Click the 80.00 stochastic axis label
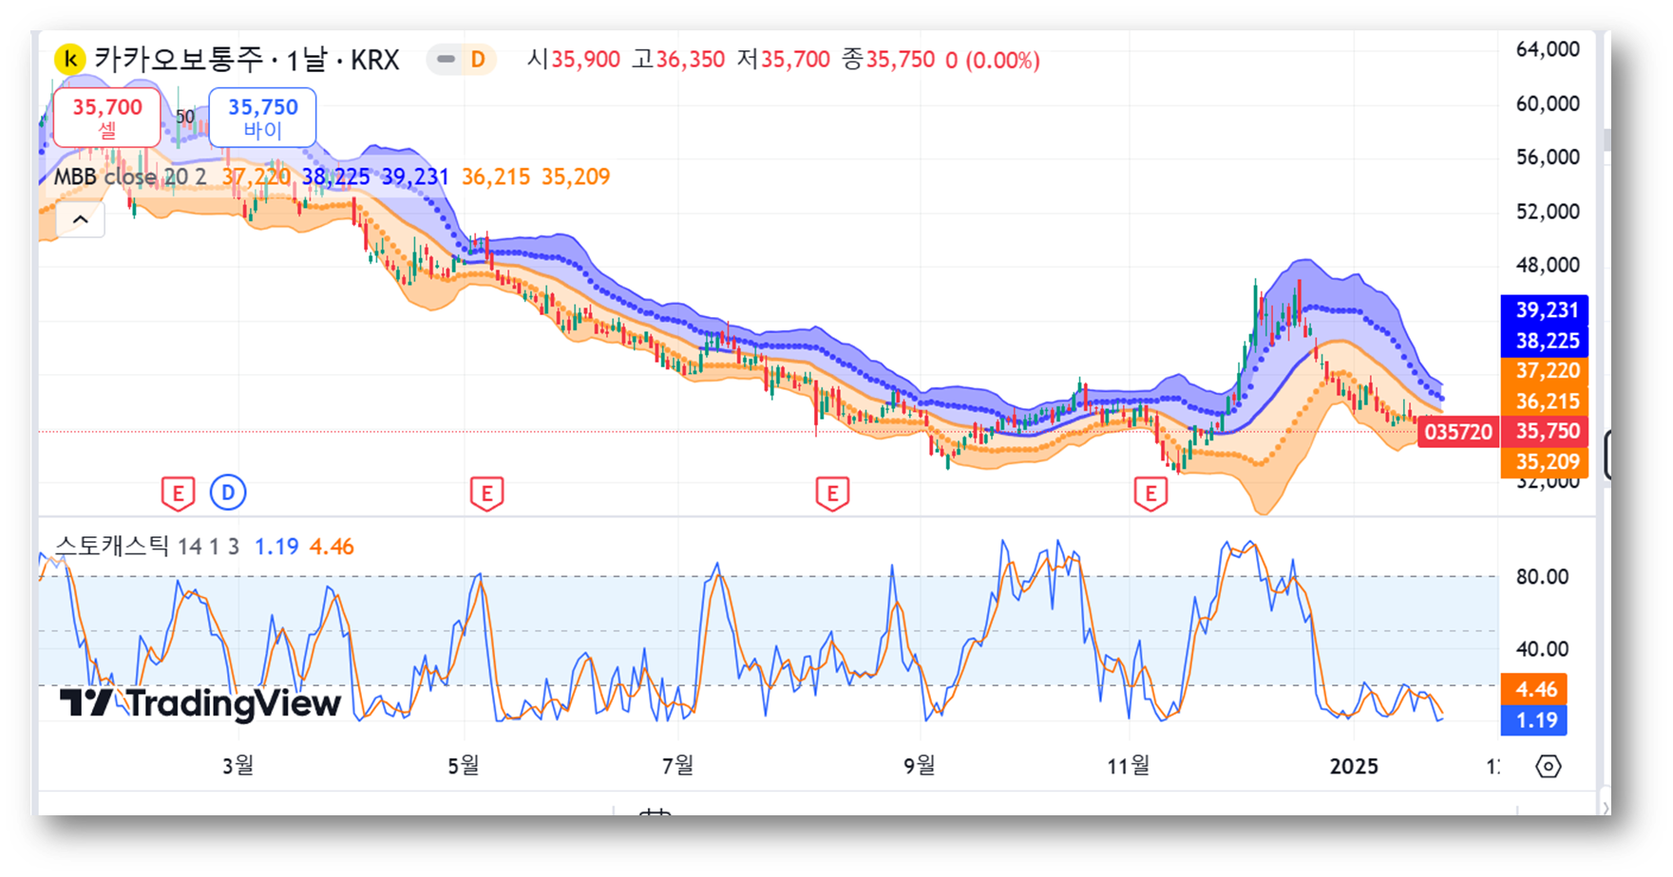Viewport: 1673px width, 877px height. click(1542, 576)
